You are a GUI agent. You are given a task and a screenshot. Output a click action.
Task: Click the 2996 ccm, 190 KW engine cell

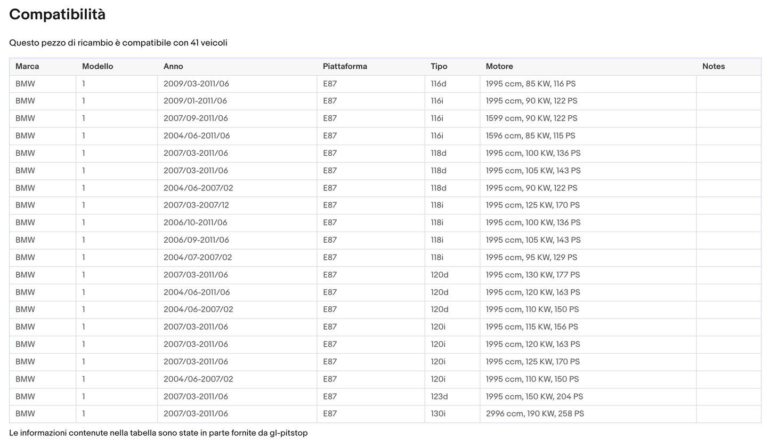[x=534, y=413]
